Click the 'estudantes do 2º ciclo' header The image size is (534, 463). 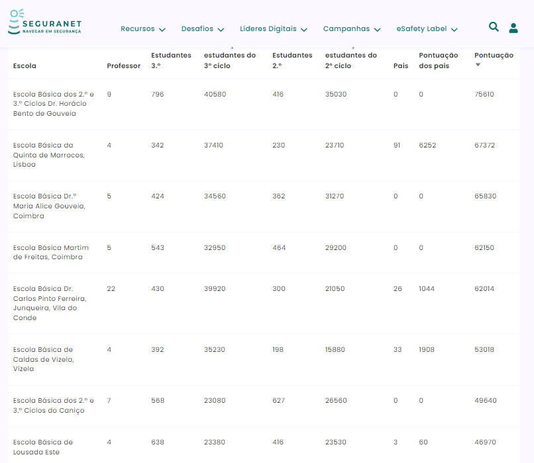point(351,60)
